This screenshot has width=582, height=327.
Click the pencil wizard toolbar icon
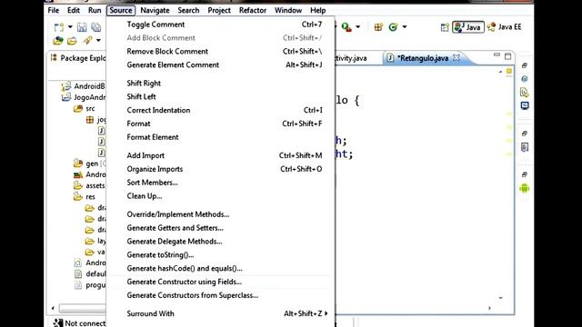[x=87, y=40]
